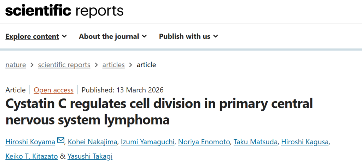362x168 pixels.
Task: Go to the scientific reports breadcrumb
Action: click(x=64, y=65)
